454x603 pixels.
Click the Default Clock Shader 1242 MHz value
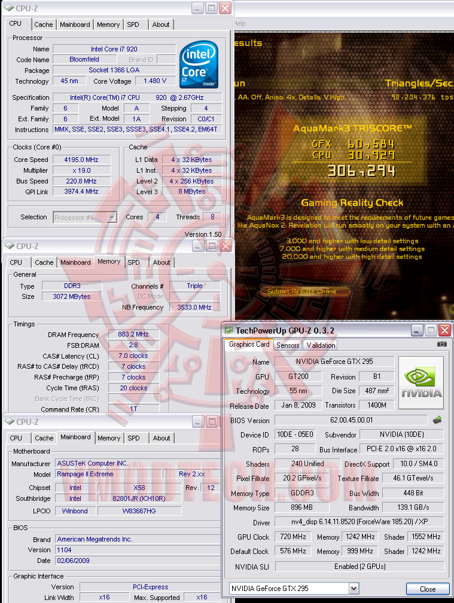tap(426, 551)
